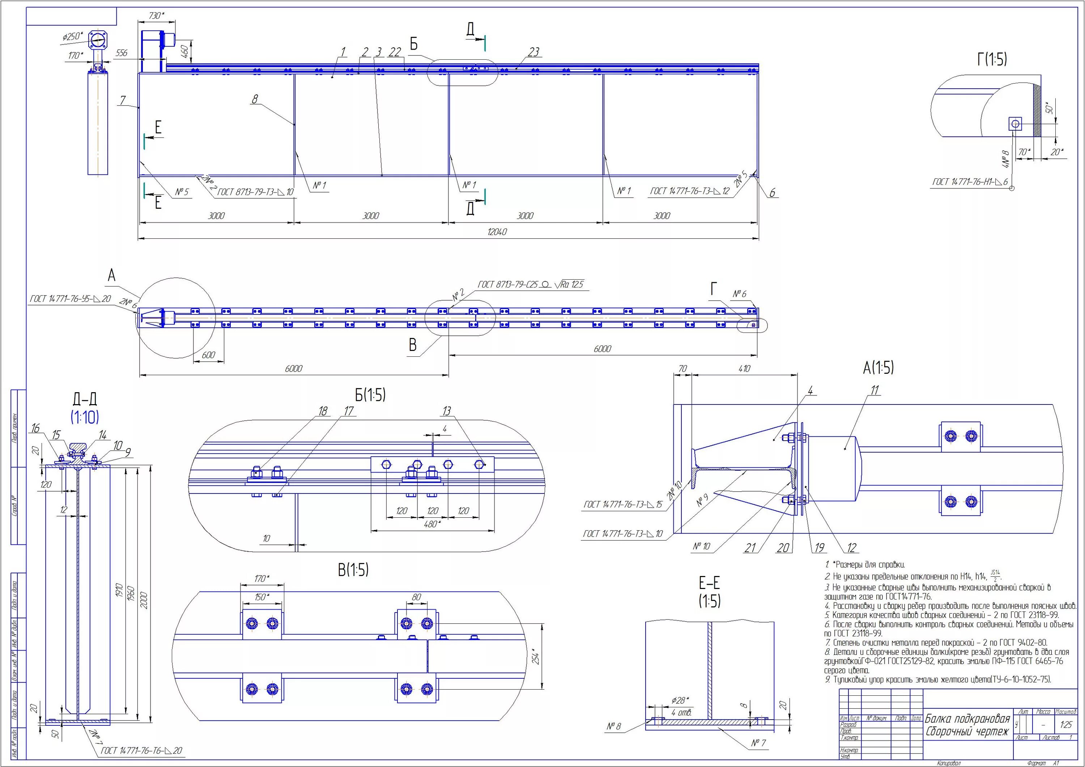Click position number "17" in view Б
The width and height of the screenshot is (1085, 767).
tap(349, 411)
